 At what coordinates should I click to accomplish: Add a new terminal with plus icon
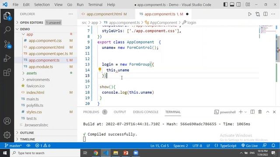(241, 112)
